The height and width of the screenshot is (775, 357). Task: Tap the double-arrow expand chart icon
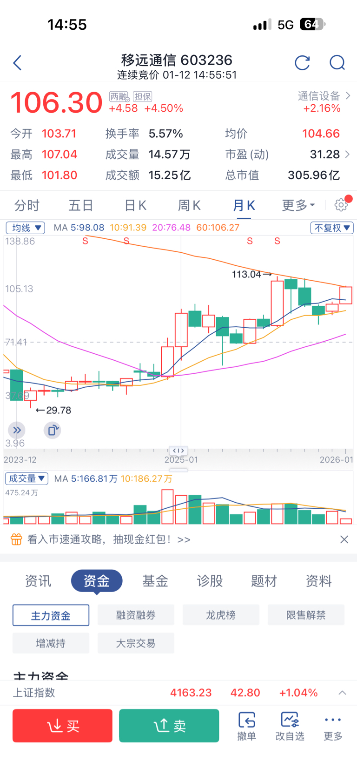[x=17, y=430]
